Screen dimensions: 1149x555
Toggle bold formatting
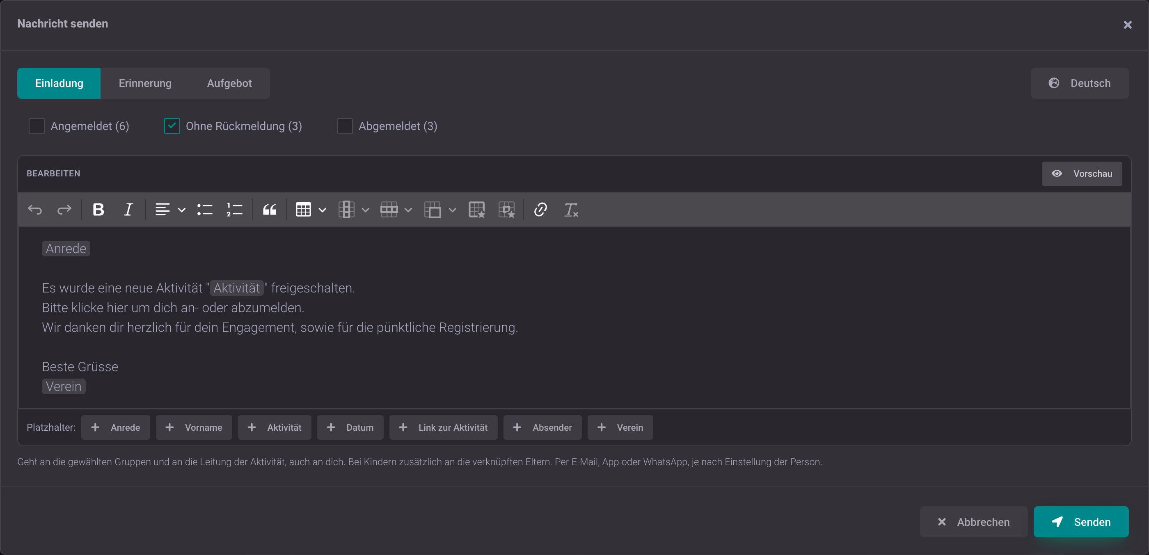[98, 210]
